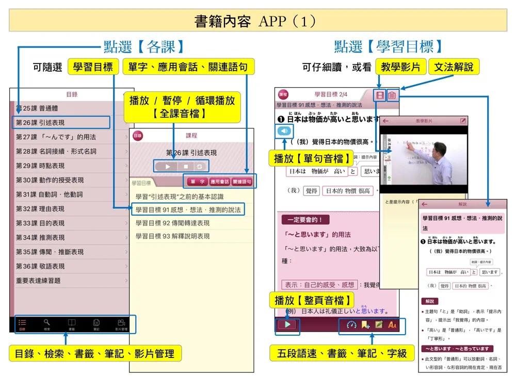Switch to the 單字 vocabulary button
This screenshot has width=516, height=378.
point(198,182)
